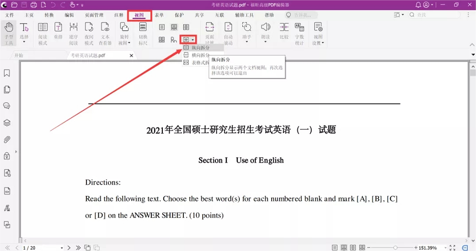Expand View Settings (视图设置) dropdown

point(323,43)
